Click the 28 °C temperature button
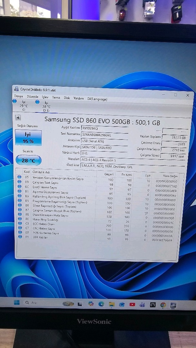This screenshot has width=196, height=348. 29,160
